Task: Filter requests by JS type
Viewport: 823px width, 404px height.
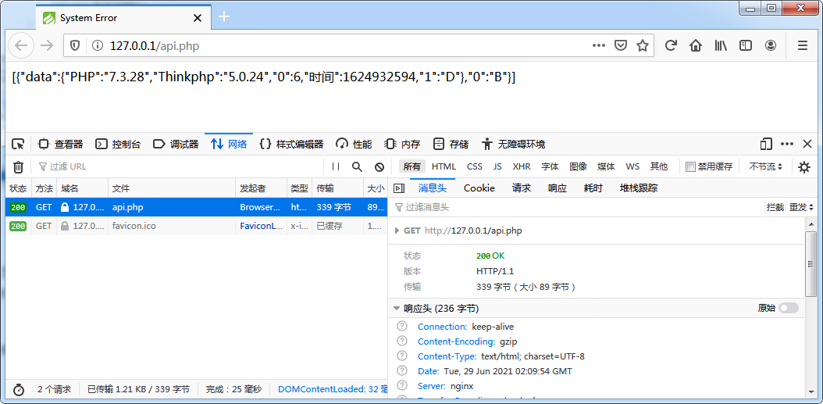Action: (497, 166)
